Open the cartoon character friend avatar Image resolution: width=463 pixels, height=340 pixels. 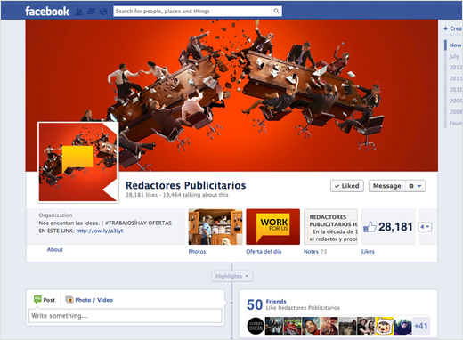[385, 326]
